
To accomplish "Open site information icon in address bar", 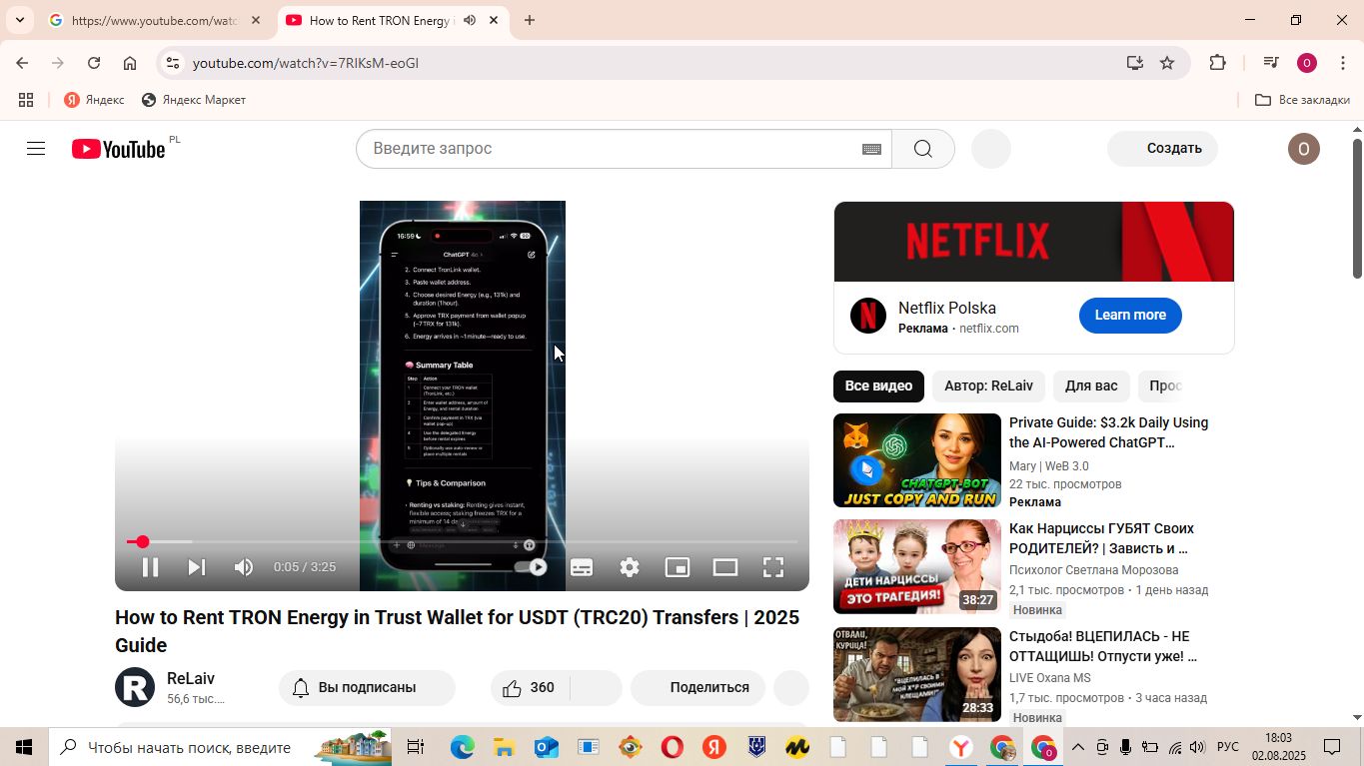I will [x=173, y=63].
